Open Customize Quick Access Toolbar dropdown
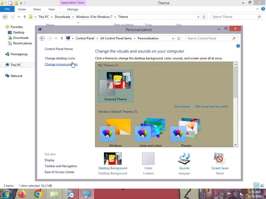This screenshot has width=266, height=199. 21,3
